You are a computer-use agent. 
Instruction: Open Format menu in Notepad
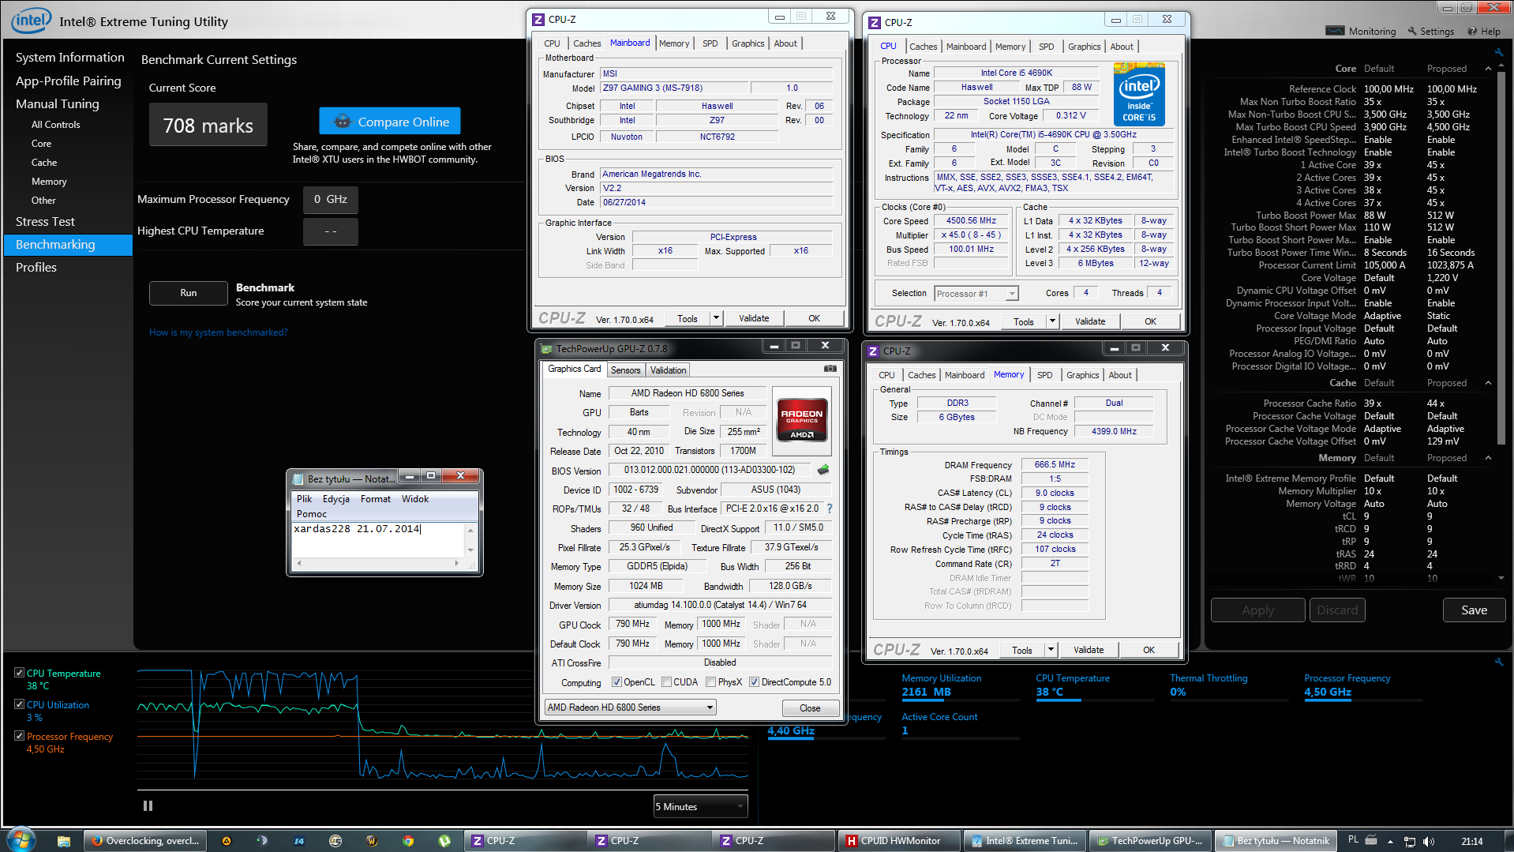(x=376, y=499)
